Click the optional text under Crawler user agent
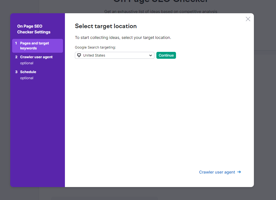Screen dimensions: 276x200 (x=27, y=63)
